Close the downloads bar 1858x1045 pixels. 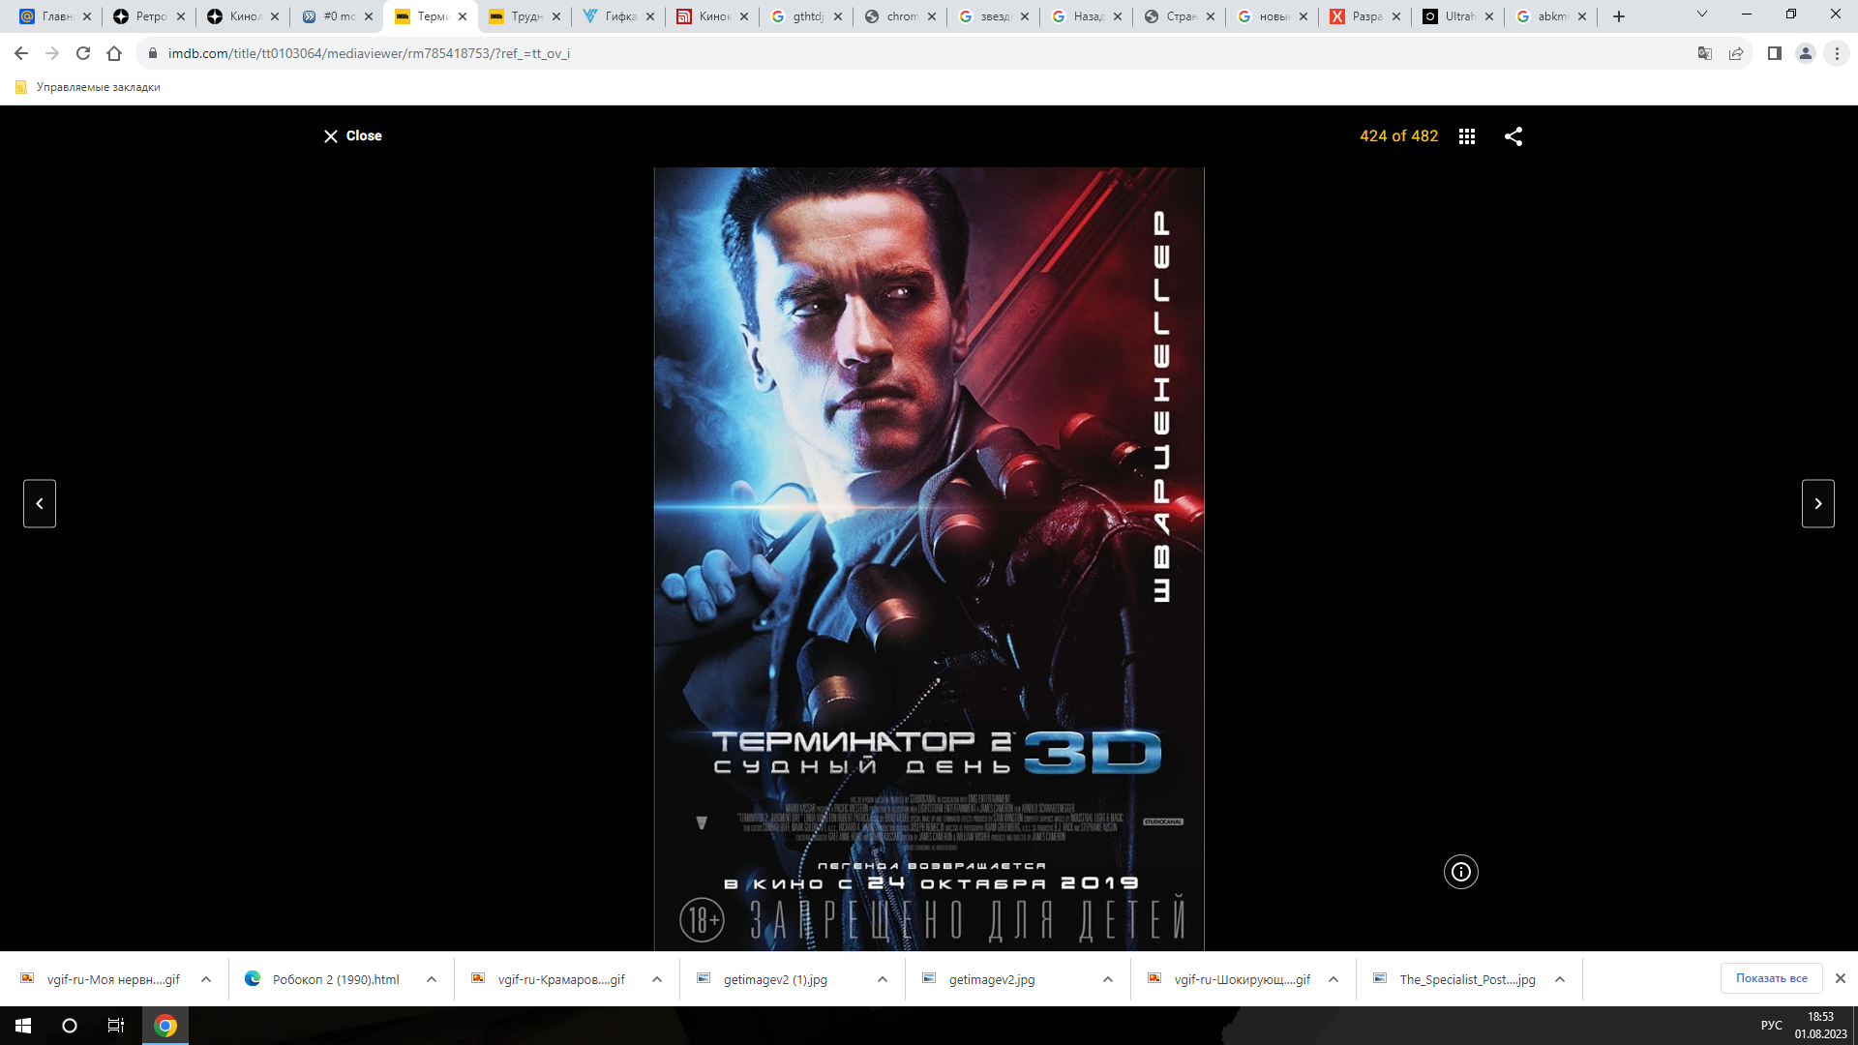[1841, 978]
